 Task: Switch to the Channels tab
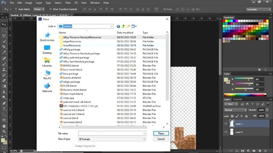coord(238,99)
